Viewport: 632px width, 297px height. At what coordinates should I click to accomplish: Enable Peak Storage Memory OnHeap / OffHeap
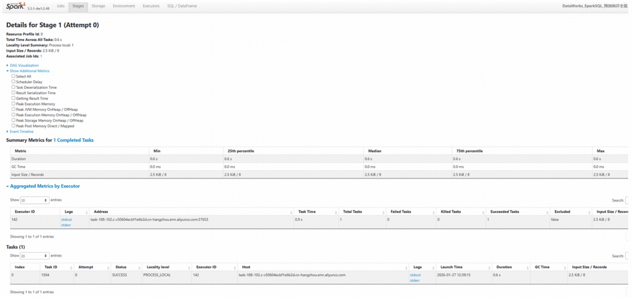pos(13,120)
